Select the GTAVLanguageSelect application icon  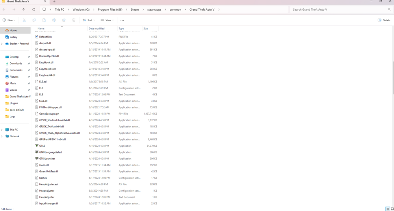tap(37, 152)
